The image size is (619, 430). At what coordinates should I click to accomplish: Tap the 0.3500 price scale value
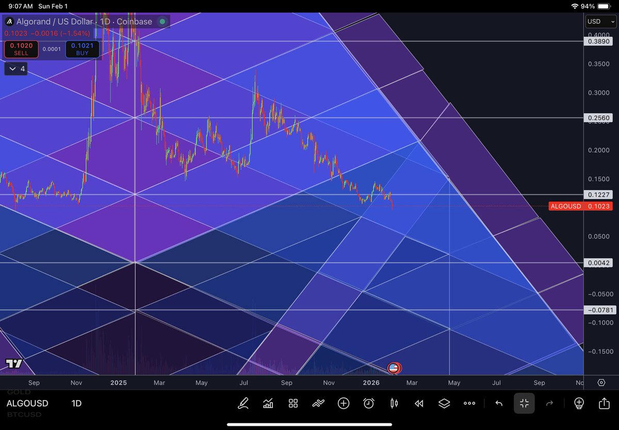[598, 64]
